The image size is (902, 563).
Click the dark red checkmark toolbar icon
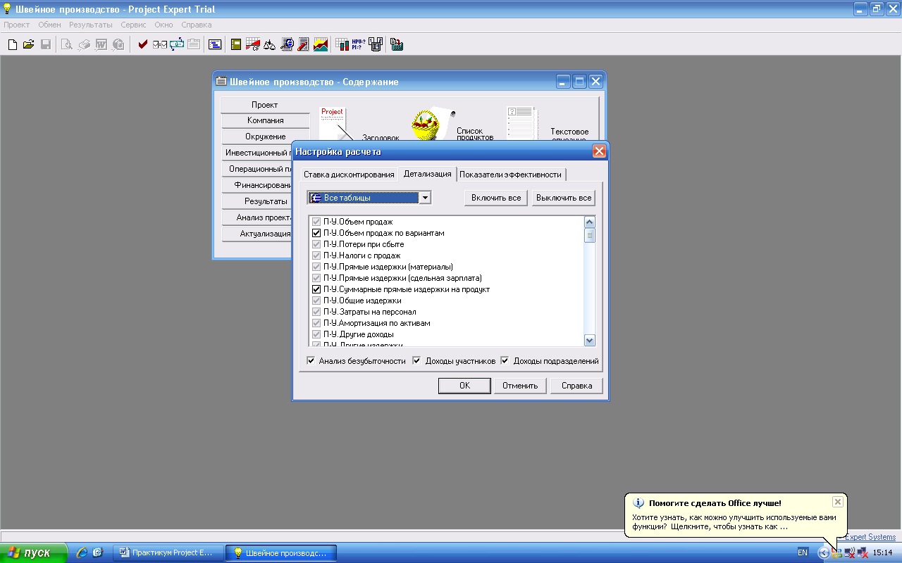coord(143,44)
